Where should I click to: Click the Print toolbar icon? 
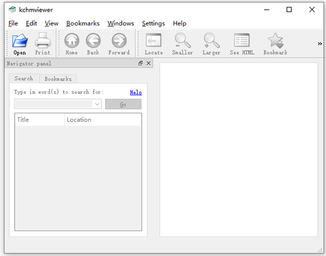pos(43,43)
